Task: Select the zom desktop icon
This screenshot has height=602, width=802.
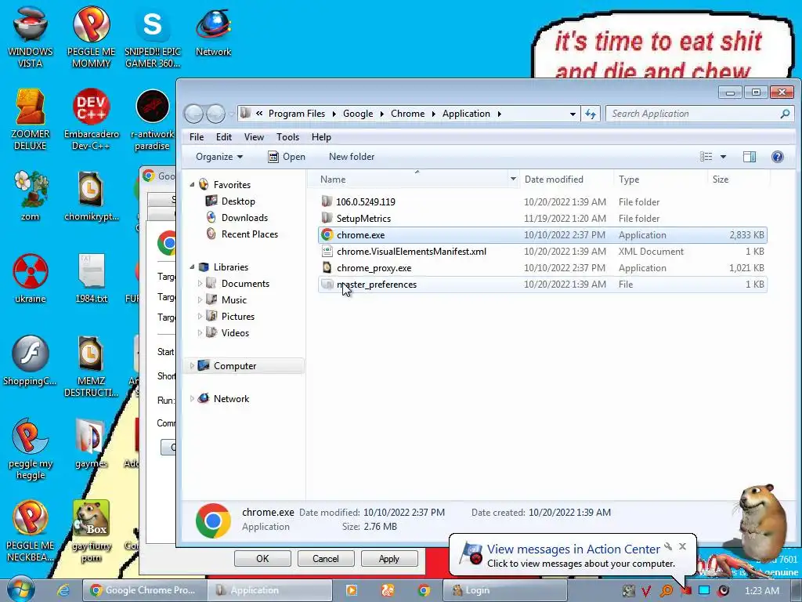Action: tap(31, 195)
